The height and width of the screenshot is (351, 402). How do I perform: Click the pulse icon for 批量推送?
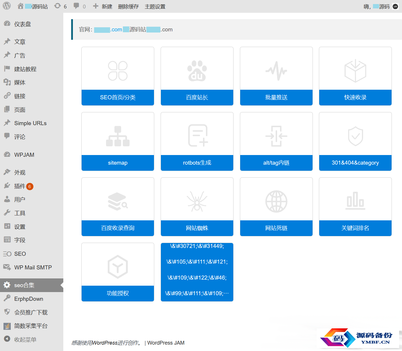[x=276, y=71]
